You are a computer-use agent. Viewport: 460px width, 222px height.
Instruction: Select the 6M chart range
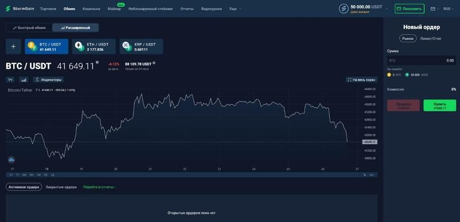coord(24,175)
